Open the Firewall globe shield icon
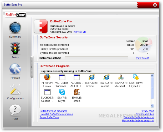Viewport: 163px width, 132px height. (x=15, y=69)
